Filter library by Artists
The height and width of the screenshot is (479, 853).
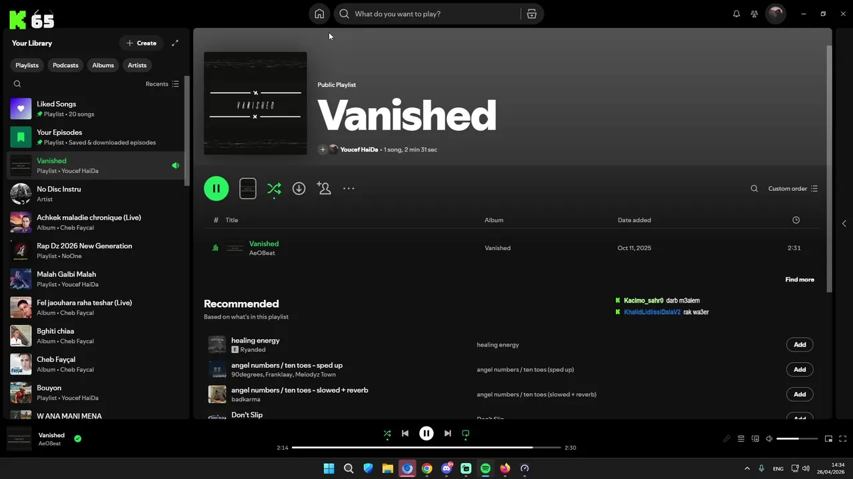(137, 65)
